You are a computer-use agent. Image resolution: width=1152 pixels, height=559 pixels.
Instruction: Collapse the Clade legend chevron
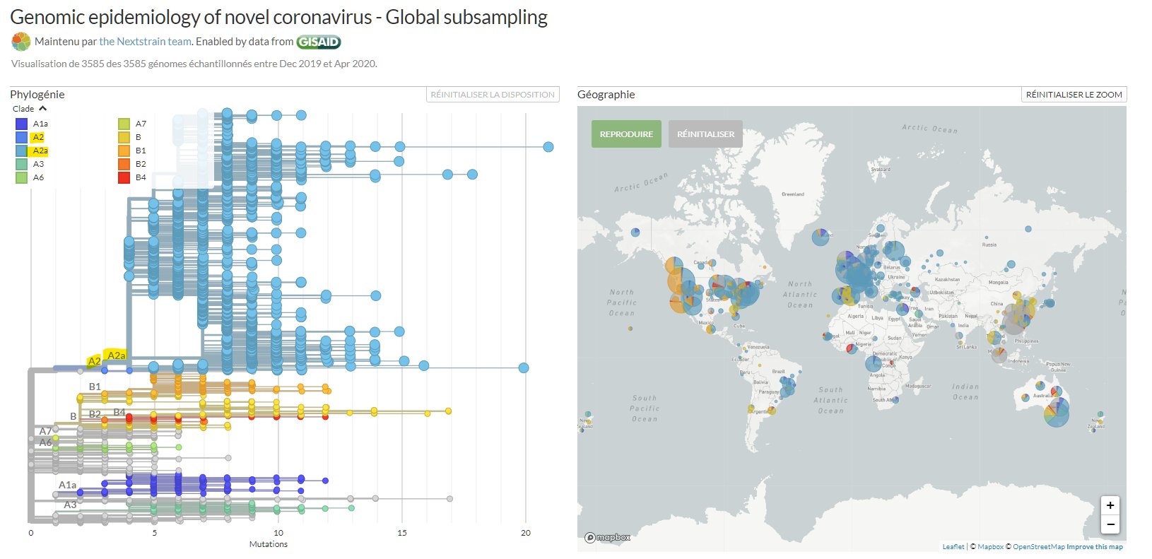(43, 109)
